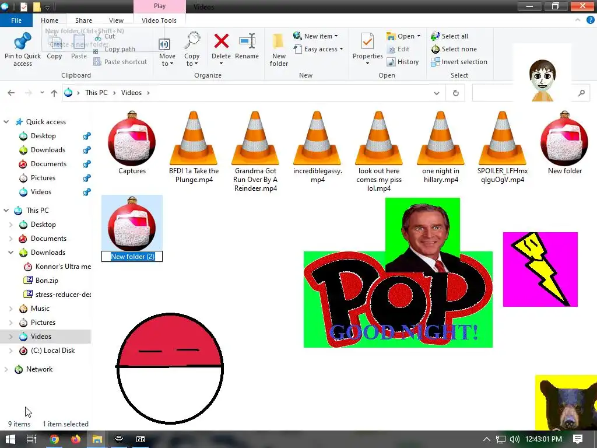Viewport: 597px width, 448px height.
Task: Open the Video Tools tab
Action: pyautogui.click(x=159, y=20)
